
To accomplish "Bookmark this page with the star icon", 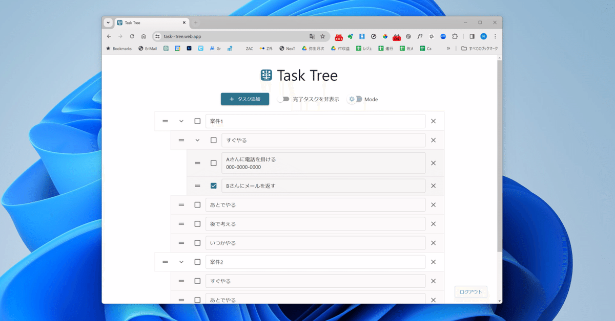I will click(322, 36).
